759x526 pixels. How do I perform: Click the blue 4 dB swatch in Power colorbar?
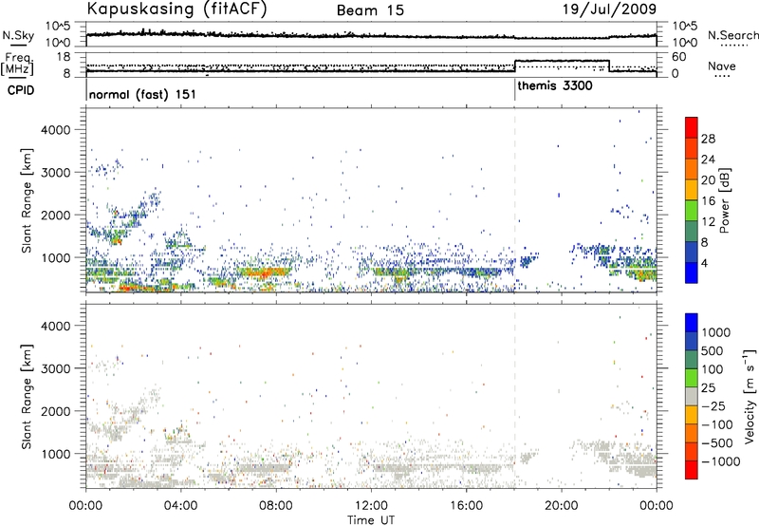coord(692,252)
